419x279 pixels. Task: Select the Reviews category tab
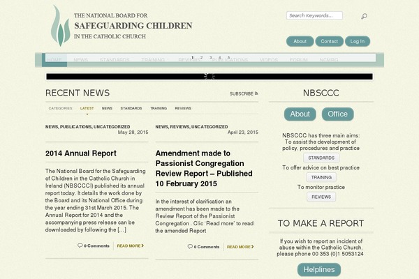[x=183, y=108]
